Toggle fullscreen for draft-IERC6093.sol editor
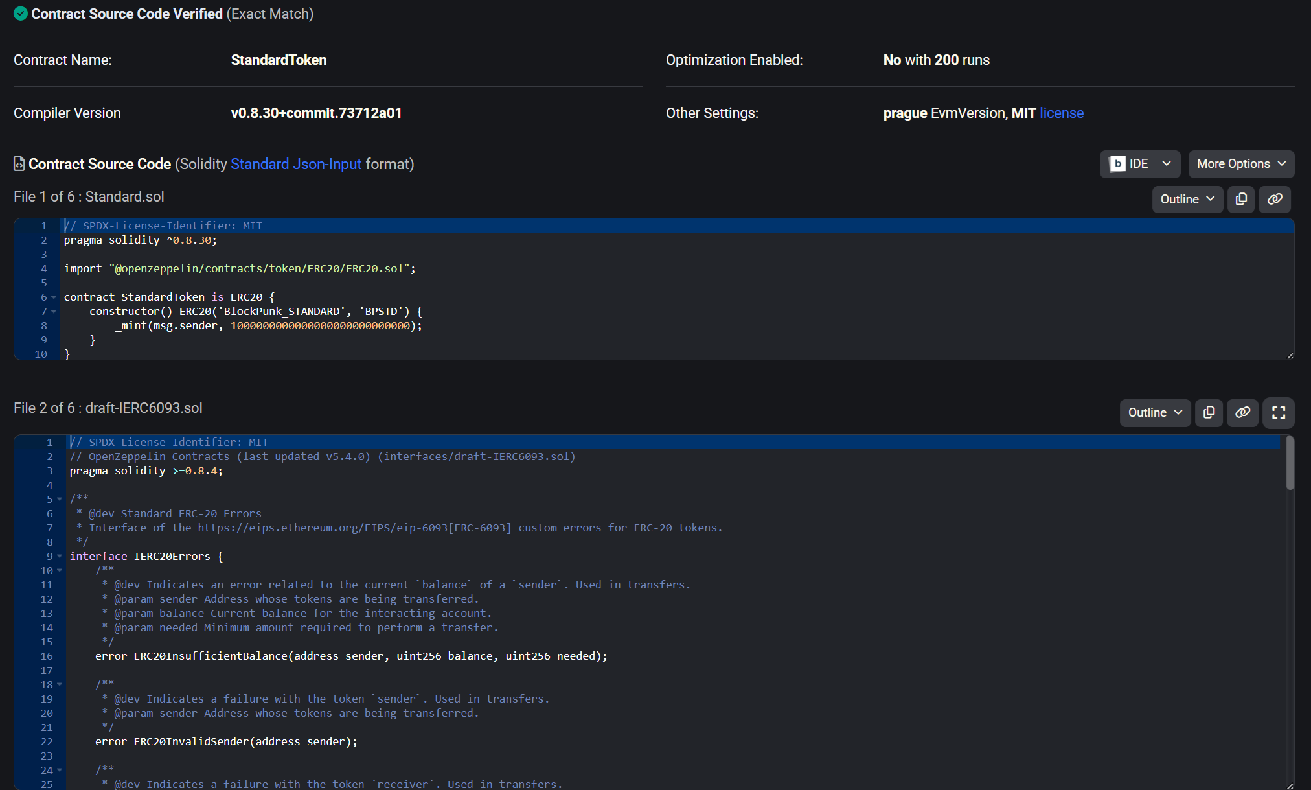The height and width of the screenshot is (790, 1311). (1278, 412)
